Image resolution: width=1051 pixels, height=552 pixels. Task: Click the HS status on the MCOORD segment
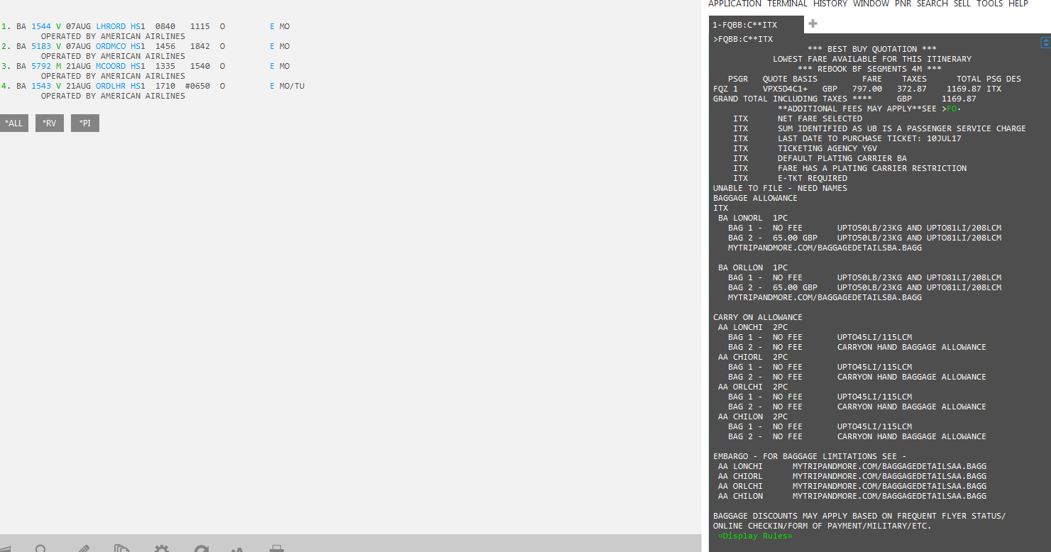pos(136,66)
